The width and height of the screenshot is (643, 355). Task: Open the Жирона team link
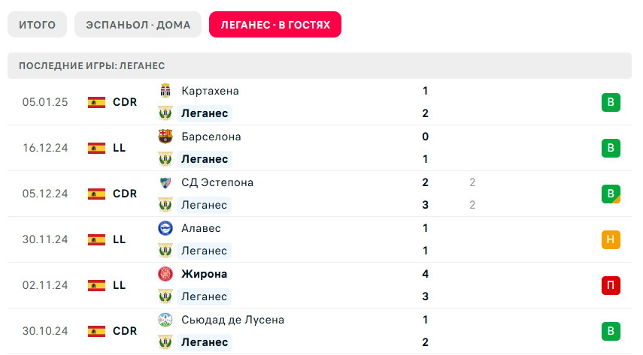204,274
